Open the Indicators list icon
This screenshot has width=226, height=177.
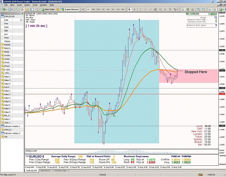[221, 9]
